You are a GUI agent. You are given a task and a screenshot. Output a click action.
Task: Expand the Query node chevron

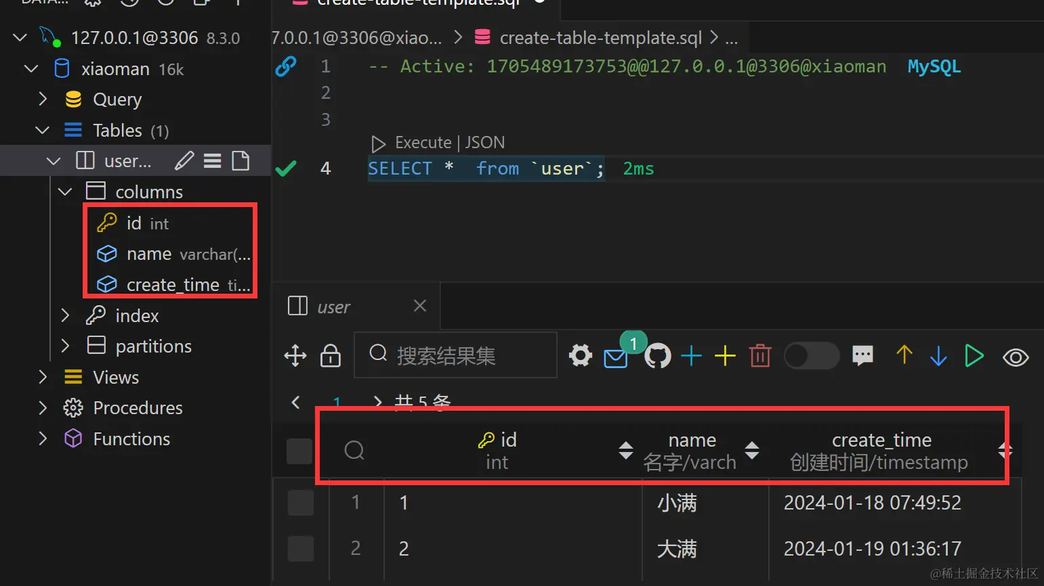coord(43,99)
